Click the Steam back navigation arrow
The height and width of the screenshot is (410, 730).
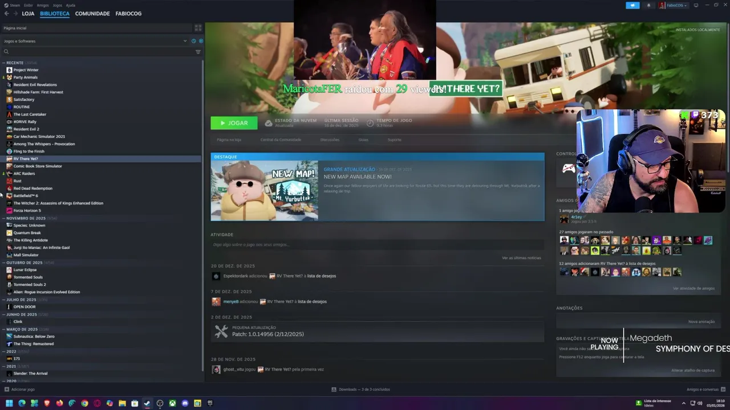point(6,13)
